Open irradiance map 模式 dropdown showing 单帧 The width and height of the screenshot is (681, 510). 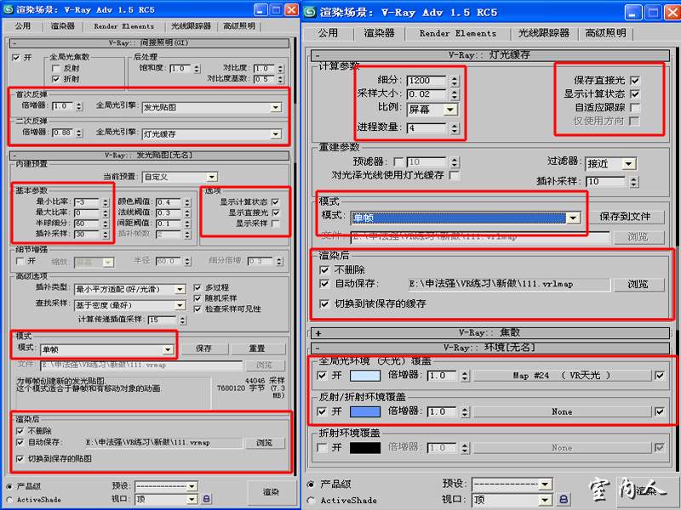tap(107, 349)
